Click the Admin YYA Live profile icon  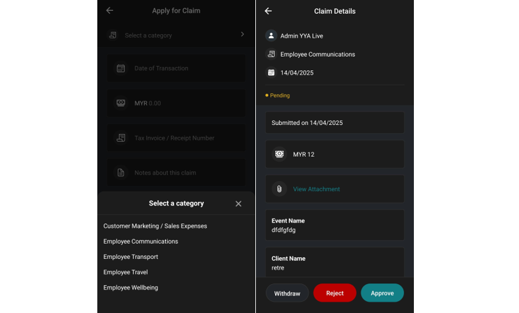point(271,35)
